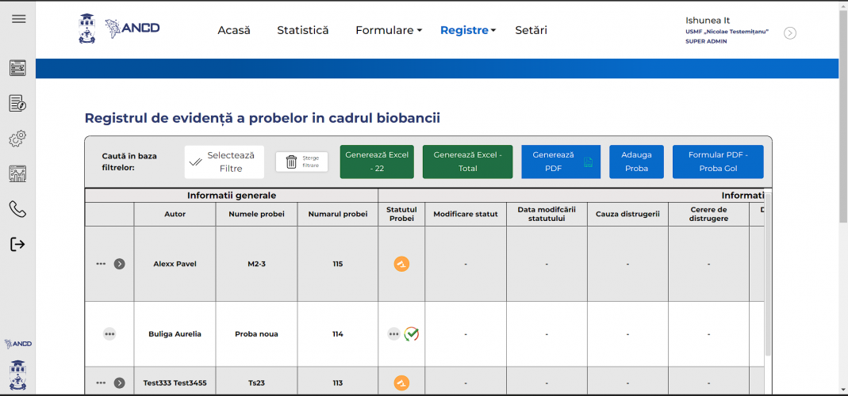The image size is (848, 396).
Task: Click the table's vertical scrollbar
Action: (768, 274)
